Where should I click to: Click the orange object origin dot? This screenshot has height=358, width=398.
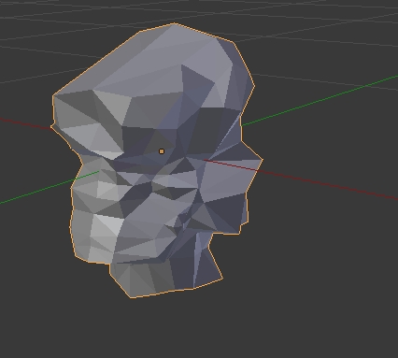(x=162, y=151)
